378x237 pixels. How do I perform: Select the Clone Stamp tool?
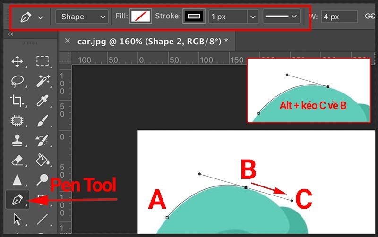(x=17, y=140)
